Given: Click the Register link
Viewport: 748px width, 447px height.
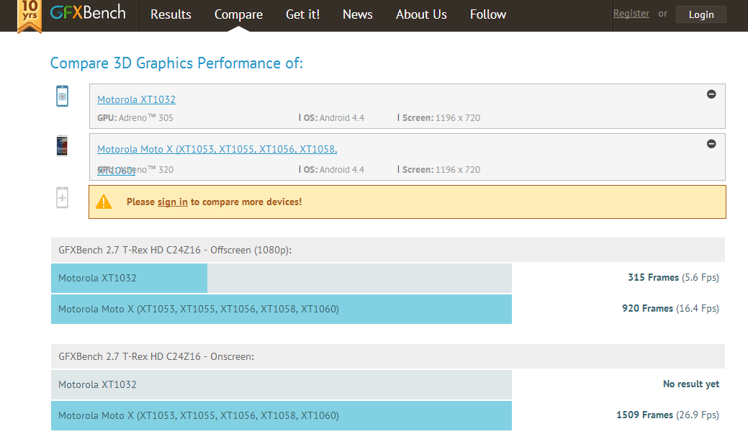Looking at the screenshot, I should 631,14.
